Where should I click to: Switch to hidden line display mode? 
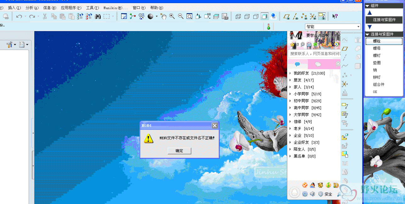(247, 16)
